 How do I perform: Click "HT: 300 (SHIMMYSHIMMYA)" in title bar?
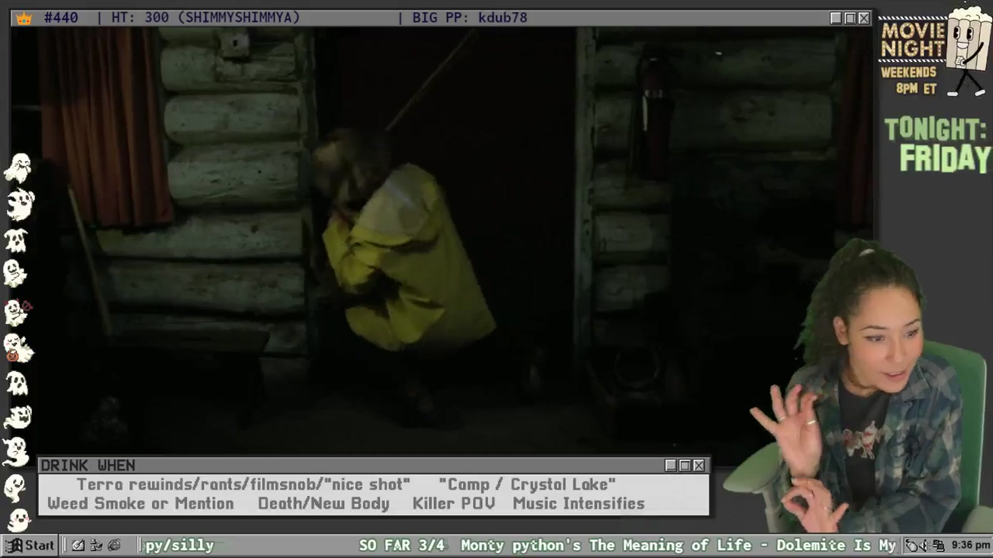(206, 18)
